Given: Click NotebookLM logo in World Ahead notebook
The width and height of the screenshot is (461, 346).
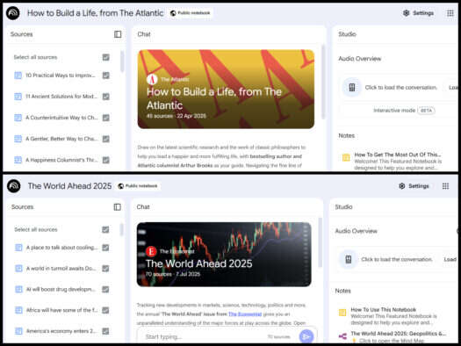Looking at the screenshot, I should tap(14, 186).
